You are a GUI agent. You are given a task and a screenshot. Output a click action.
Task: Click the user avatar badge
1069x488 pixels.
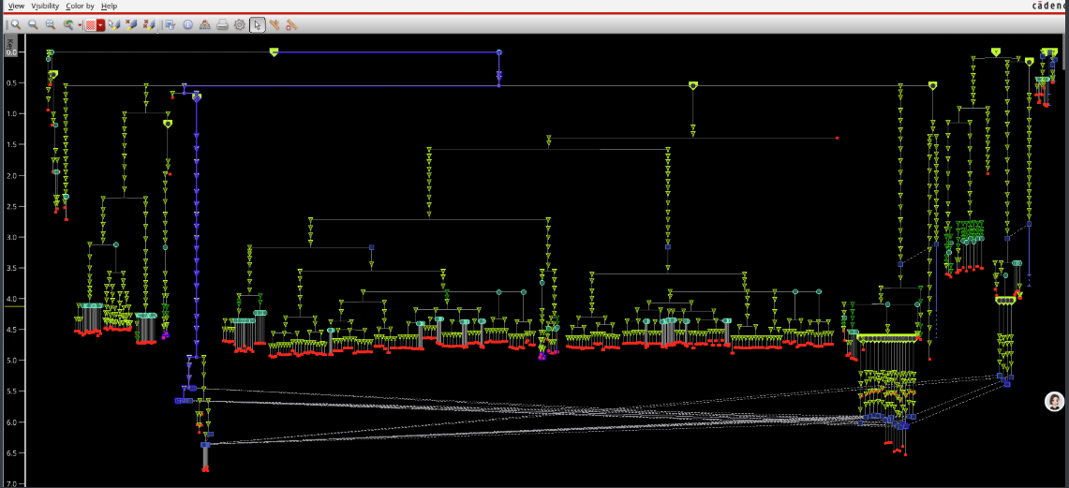pyautogui.click(x=1055, y=402)
